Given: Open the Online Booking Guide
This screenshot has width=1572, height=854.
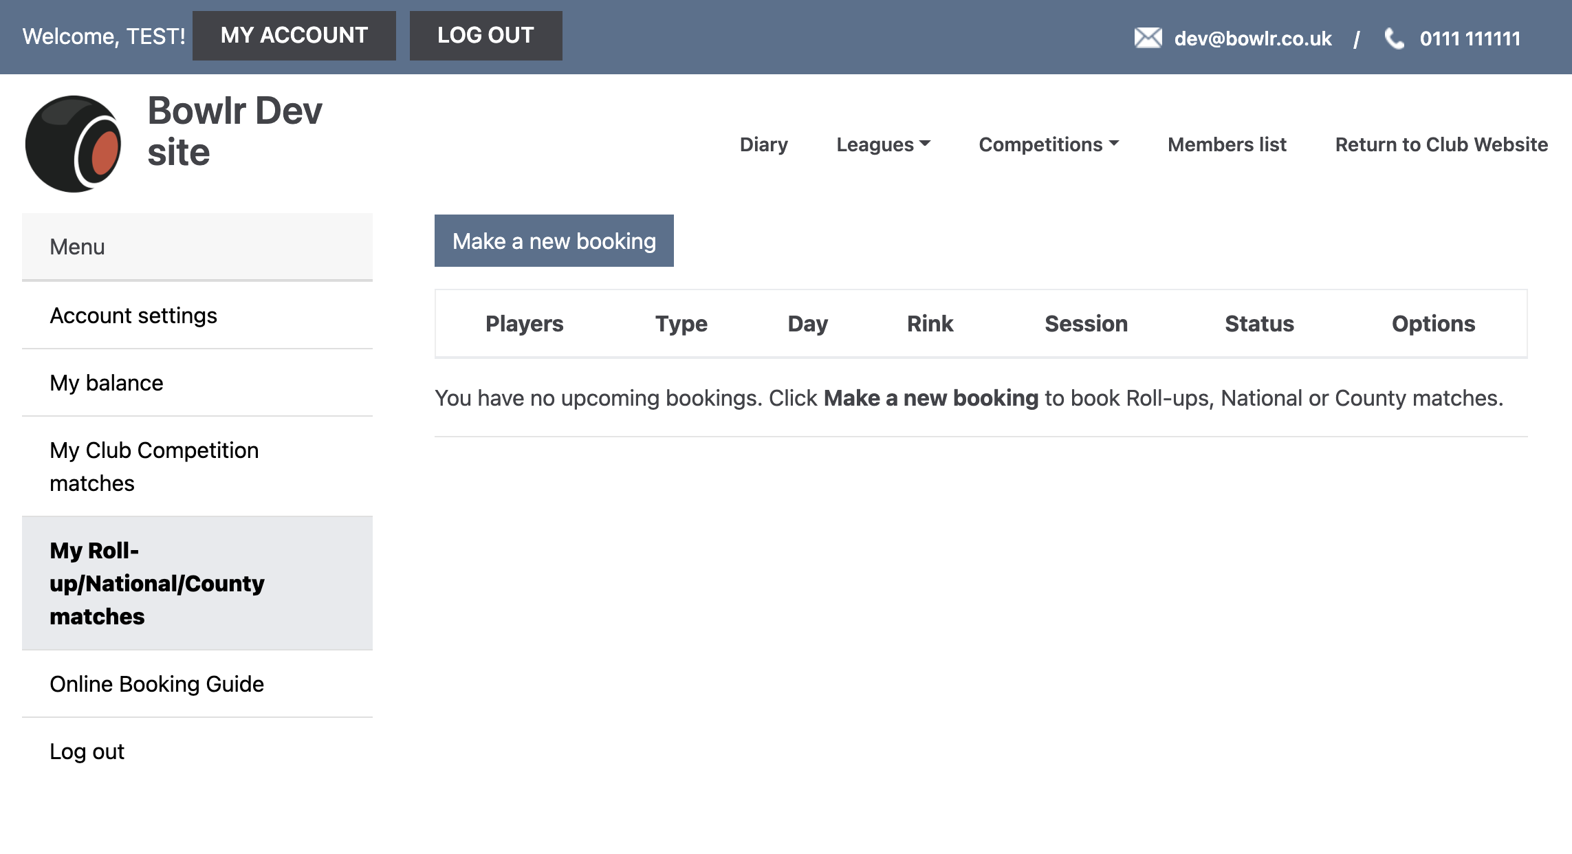Looking at the screenshot, I should pos(157,684).
